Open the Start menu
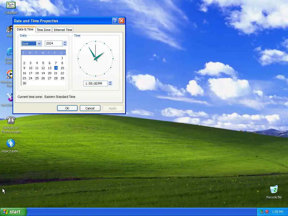 pos(13,212)
